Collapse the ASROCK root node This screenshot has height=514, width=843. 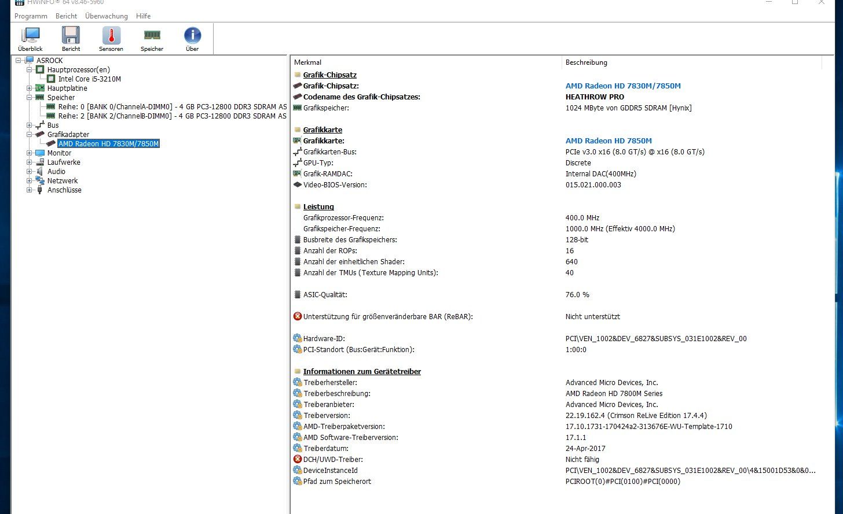point(19,60)
